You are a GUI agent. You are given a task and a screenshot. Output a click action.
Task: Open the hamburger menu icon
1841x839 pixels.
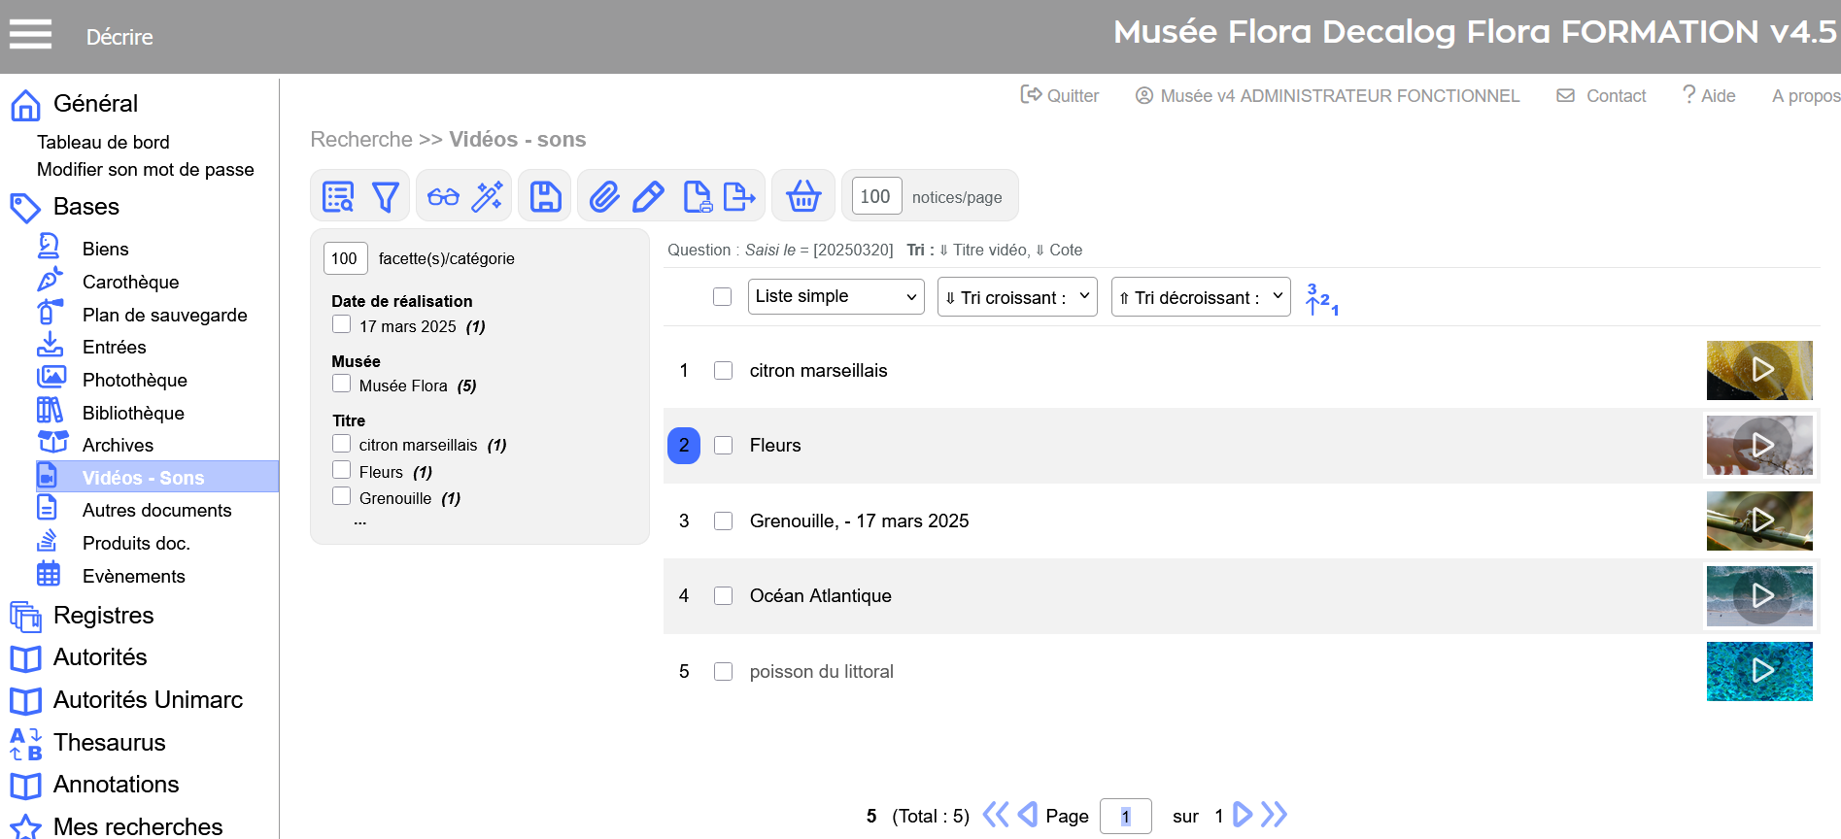[x=30, y=35]
